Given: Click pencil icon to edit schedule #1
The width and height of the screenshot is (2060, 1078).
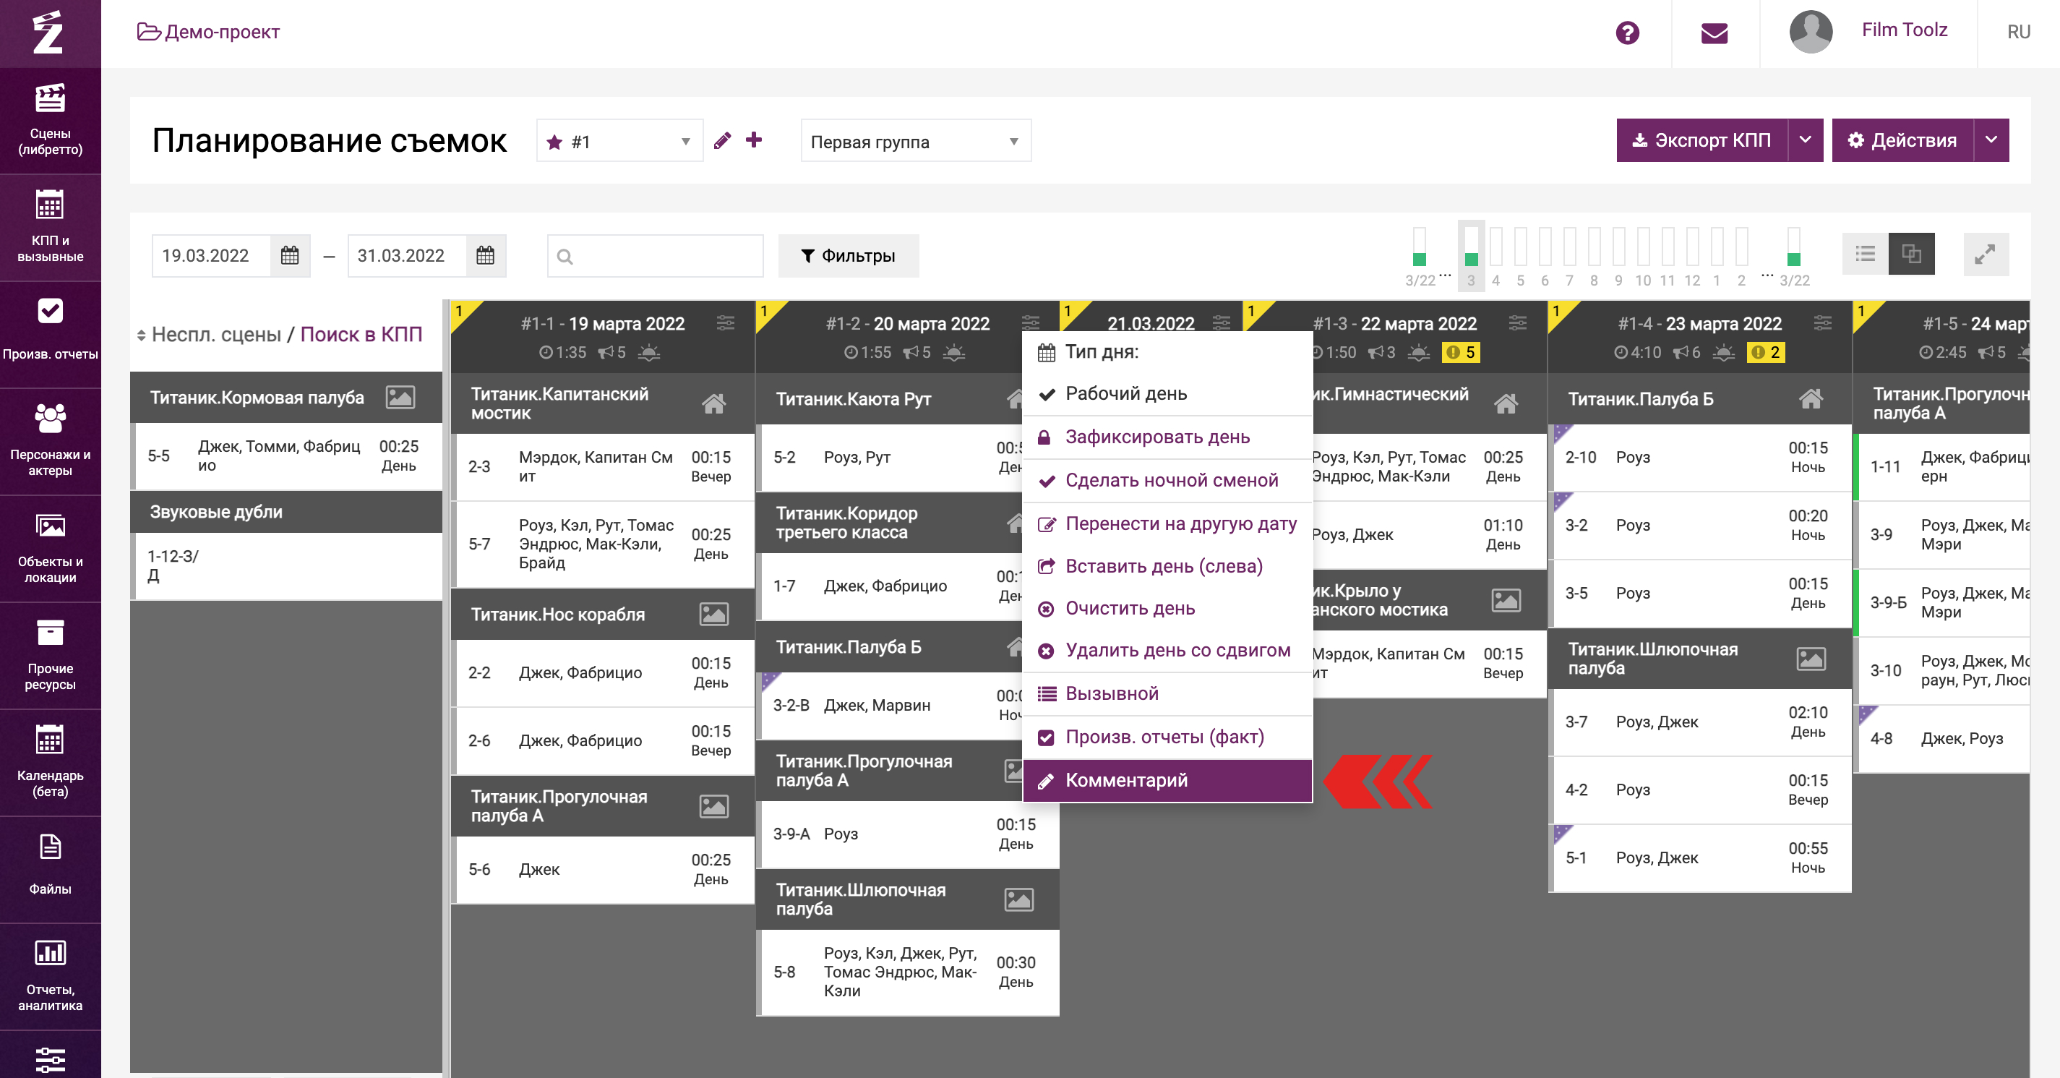Looking at the screenshot, I should pyautogui.click(x=722, y=141).
